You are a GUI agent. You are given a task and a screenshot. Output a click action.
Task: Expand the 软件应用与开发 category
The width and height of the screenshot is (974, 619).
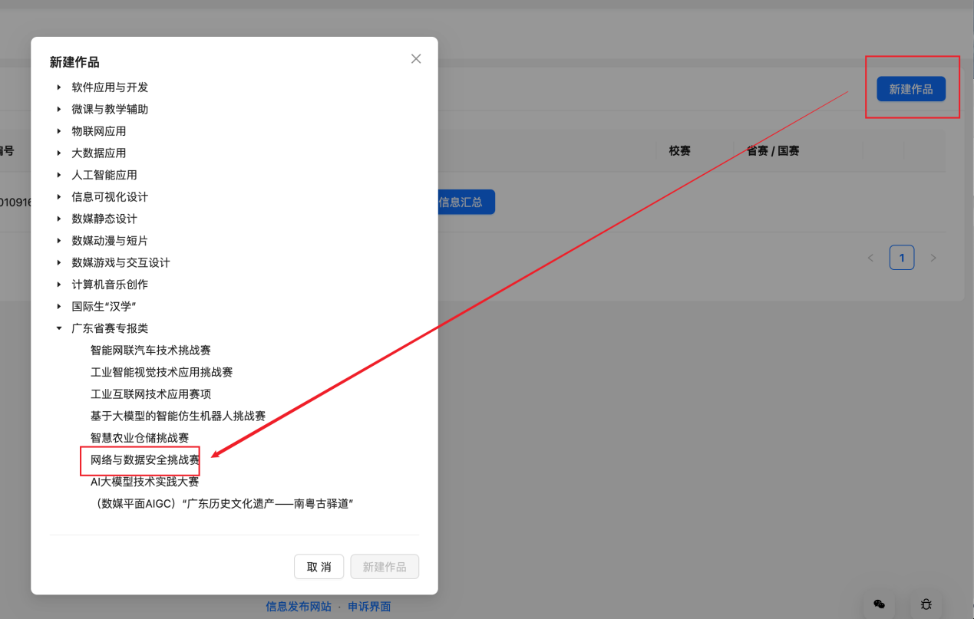[x=59, y=87]
